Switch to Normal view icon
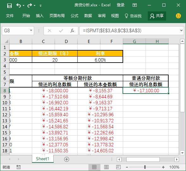Screen dimensions: 186x171 click(94, 167)
